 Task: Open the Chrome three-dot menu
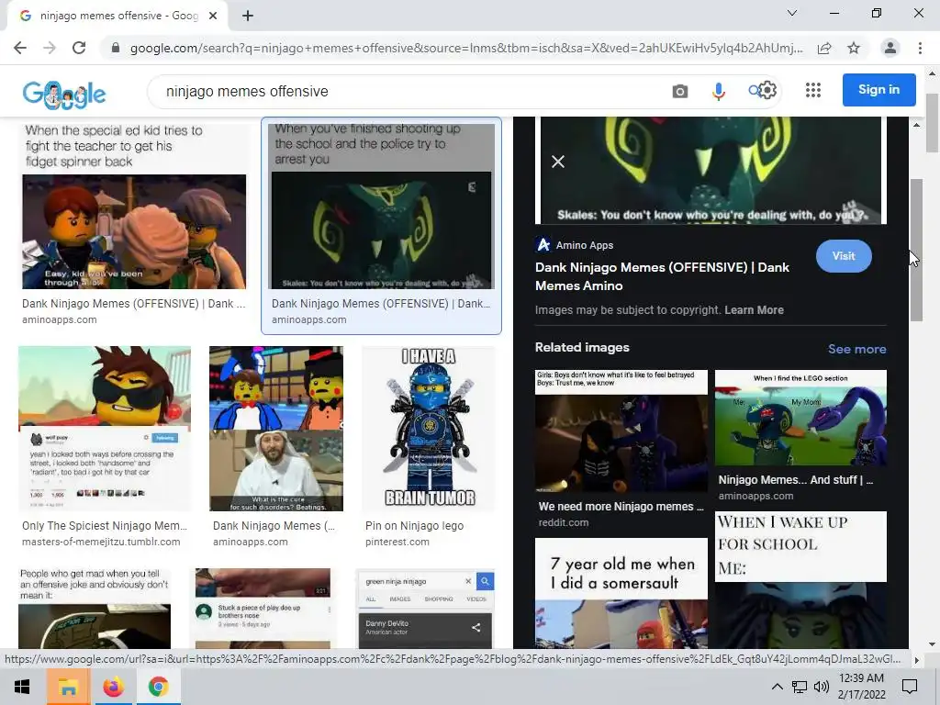pyautogui.click(x=920, y=48)
